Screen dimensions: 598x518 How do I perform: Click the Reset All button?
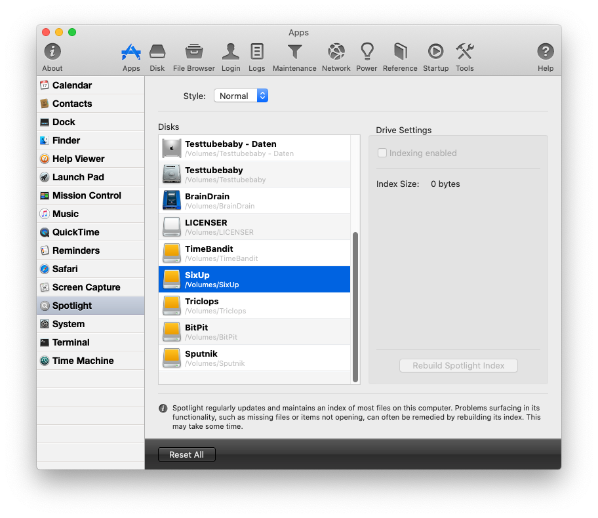click(x=186, y=454)
